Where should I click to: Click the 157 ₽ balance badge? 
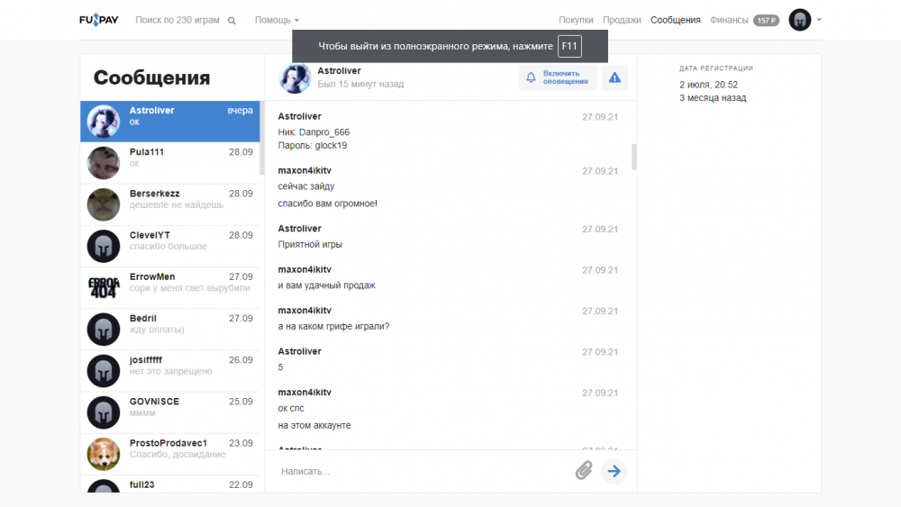(x=766, y=20)
